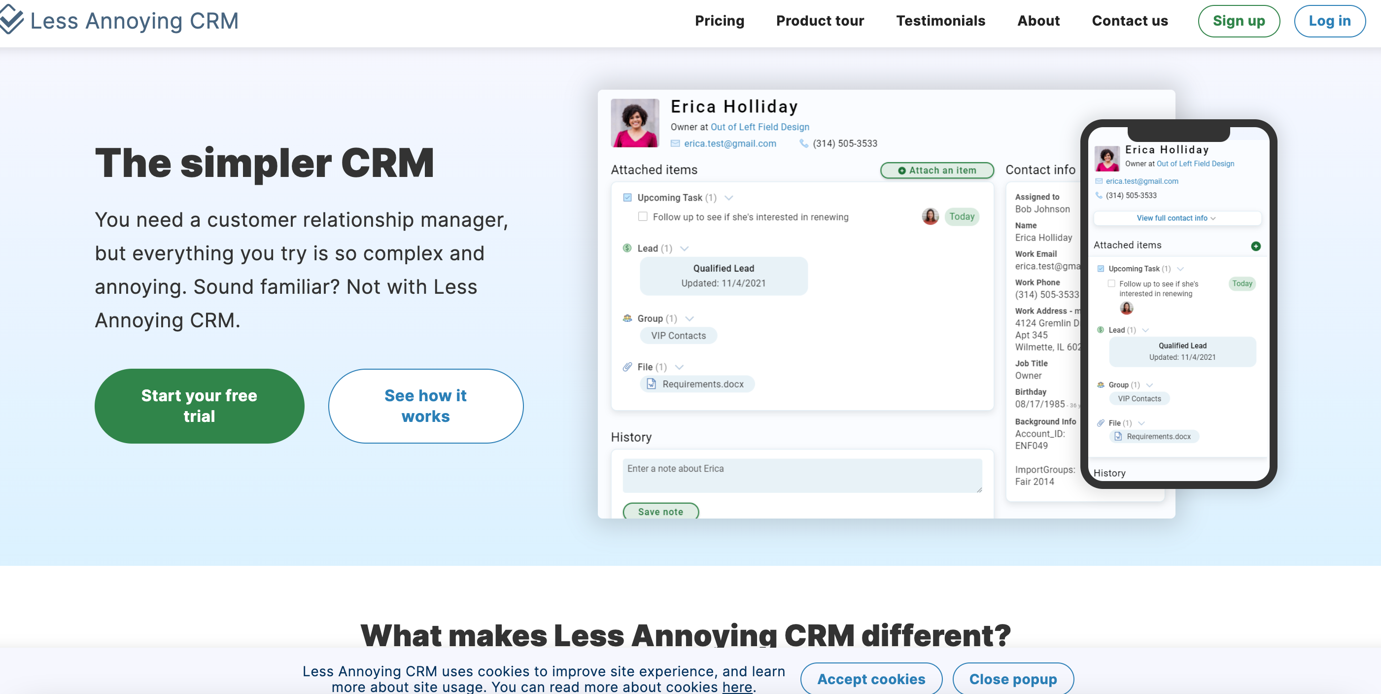
Task: Click Erica Holliday's photo in mobile card
Action: [1106, 158]
